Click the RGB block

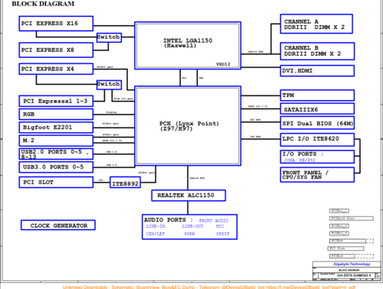[x=56, y=114]
